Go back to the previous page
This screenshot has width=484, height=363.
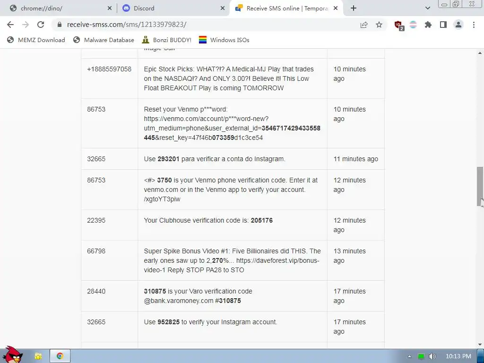[x=10, y=25]
